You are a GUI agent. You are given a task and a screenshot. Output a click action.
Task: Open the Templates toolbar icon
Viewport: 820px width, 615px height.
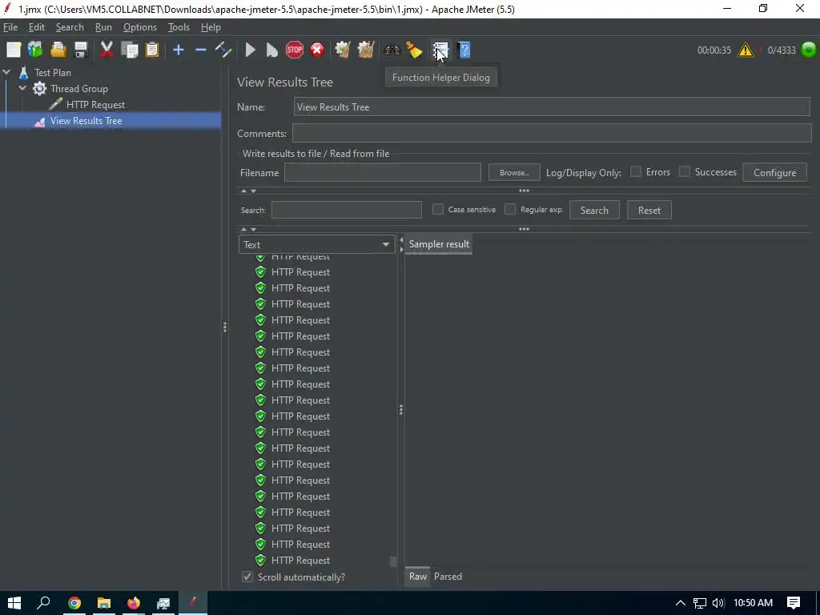(35, 50)
